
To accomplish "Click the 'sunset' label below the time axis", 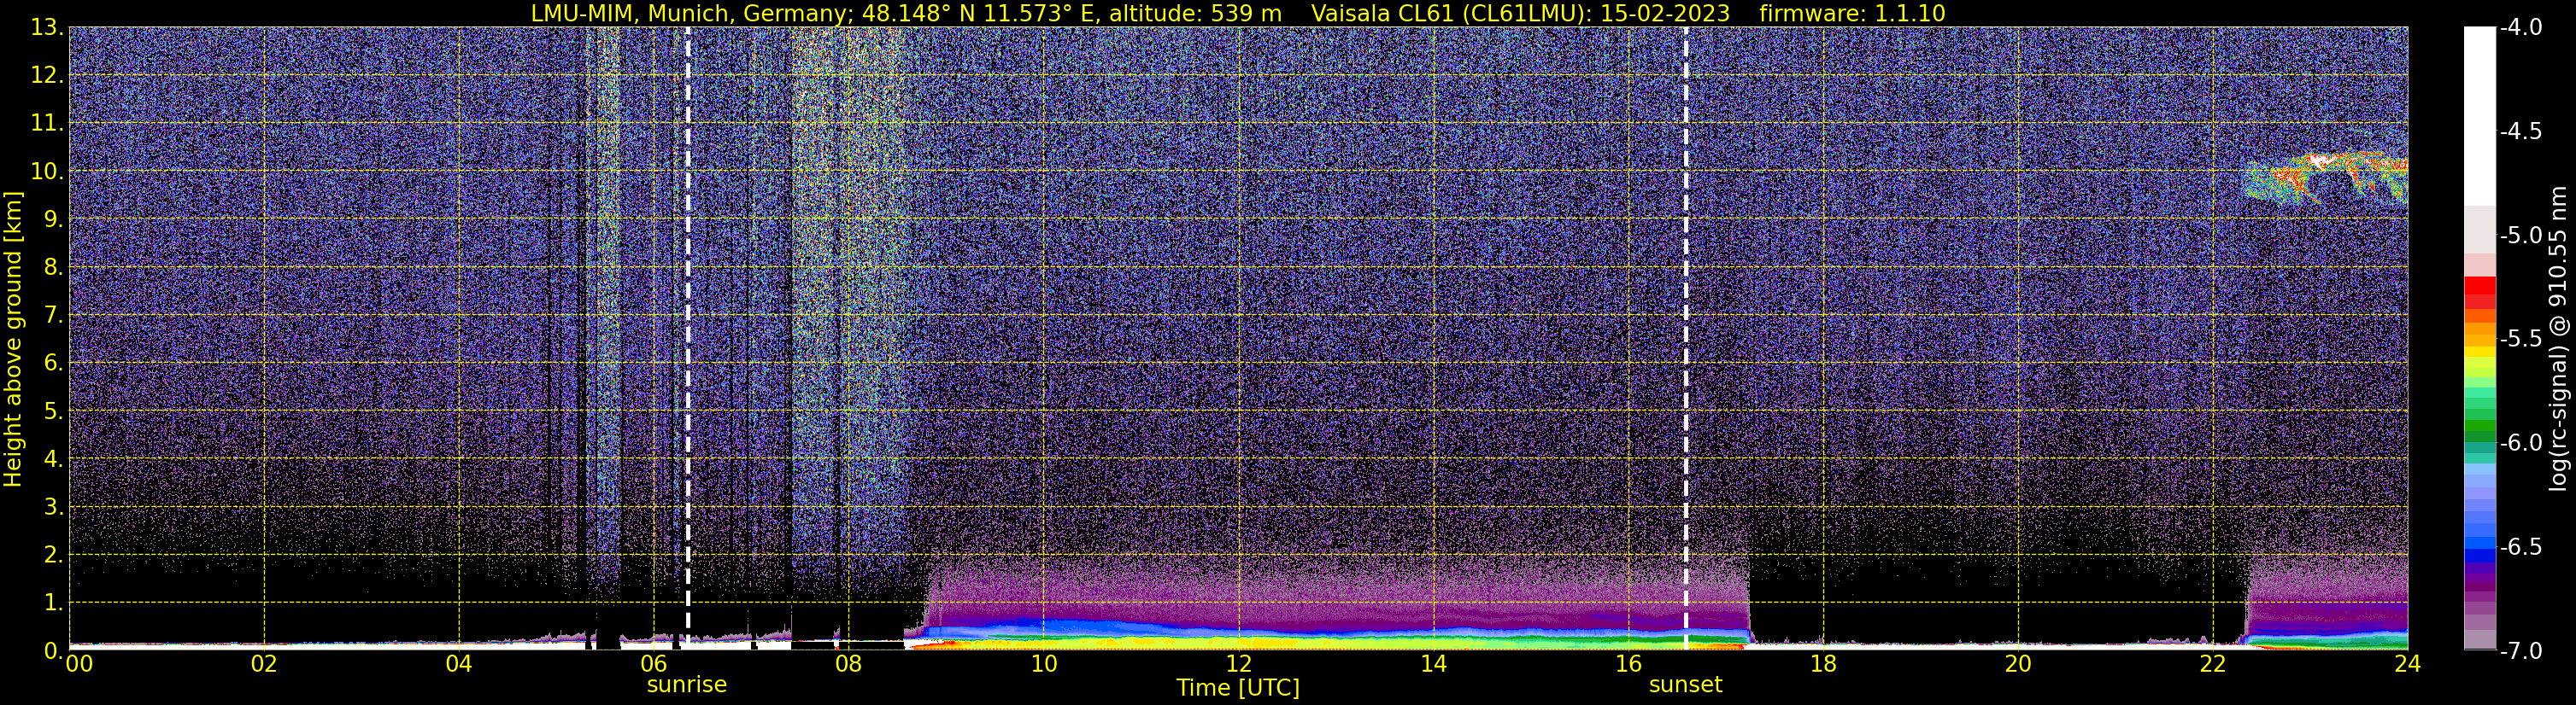I will tap(1686, 685).
